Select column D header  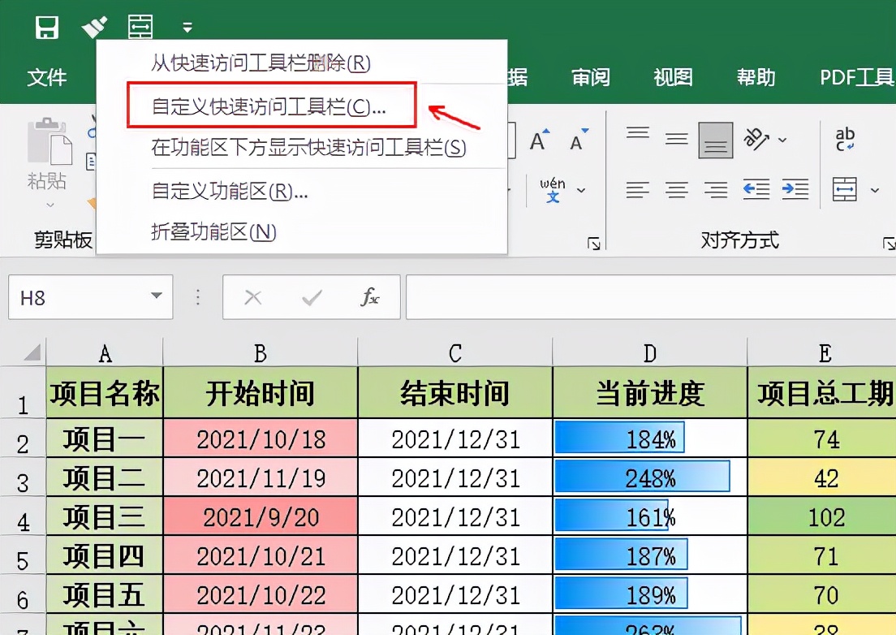click(650, 352)
